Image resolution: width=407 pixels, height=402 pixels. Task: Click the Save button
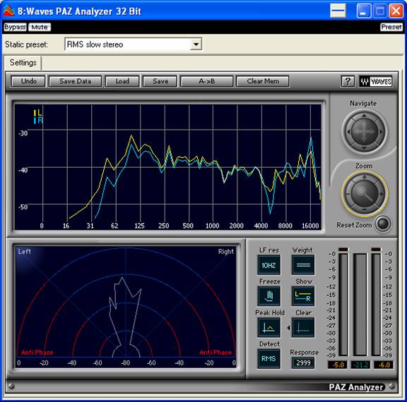160,81
